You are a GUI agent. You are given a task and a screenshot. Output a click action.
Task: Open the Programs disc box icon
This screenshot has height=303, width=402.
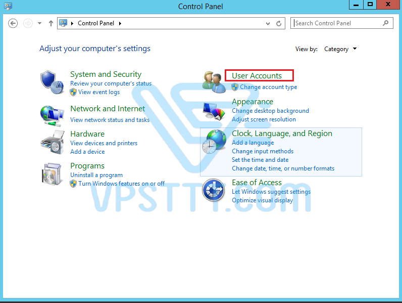(52, 174)
